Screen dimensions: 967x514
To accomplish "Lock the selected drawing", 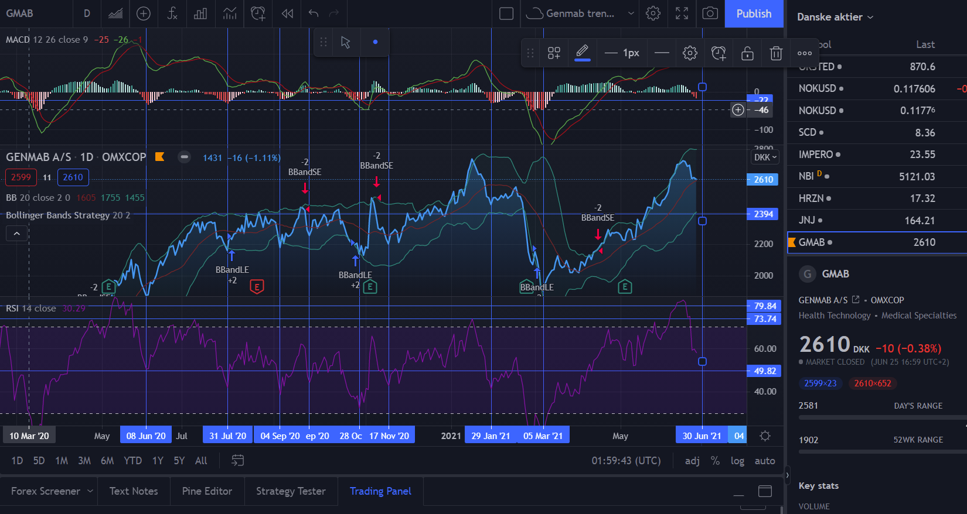I will [747, 53].
